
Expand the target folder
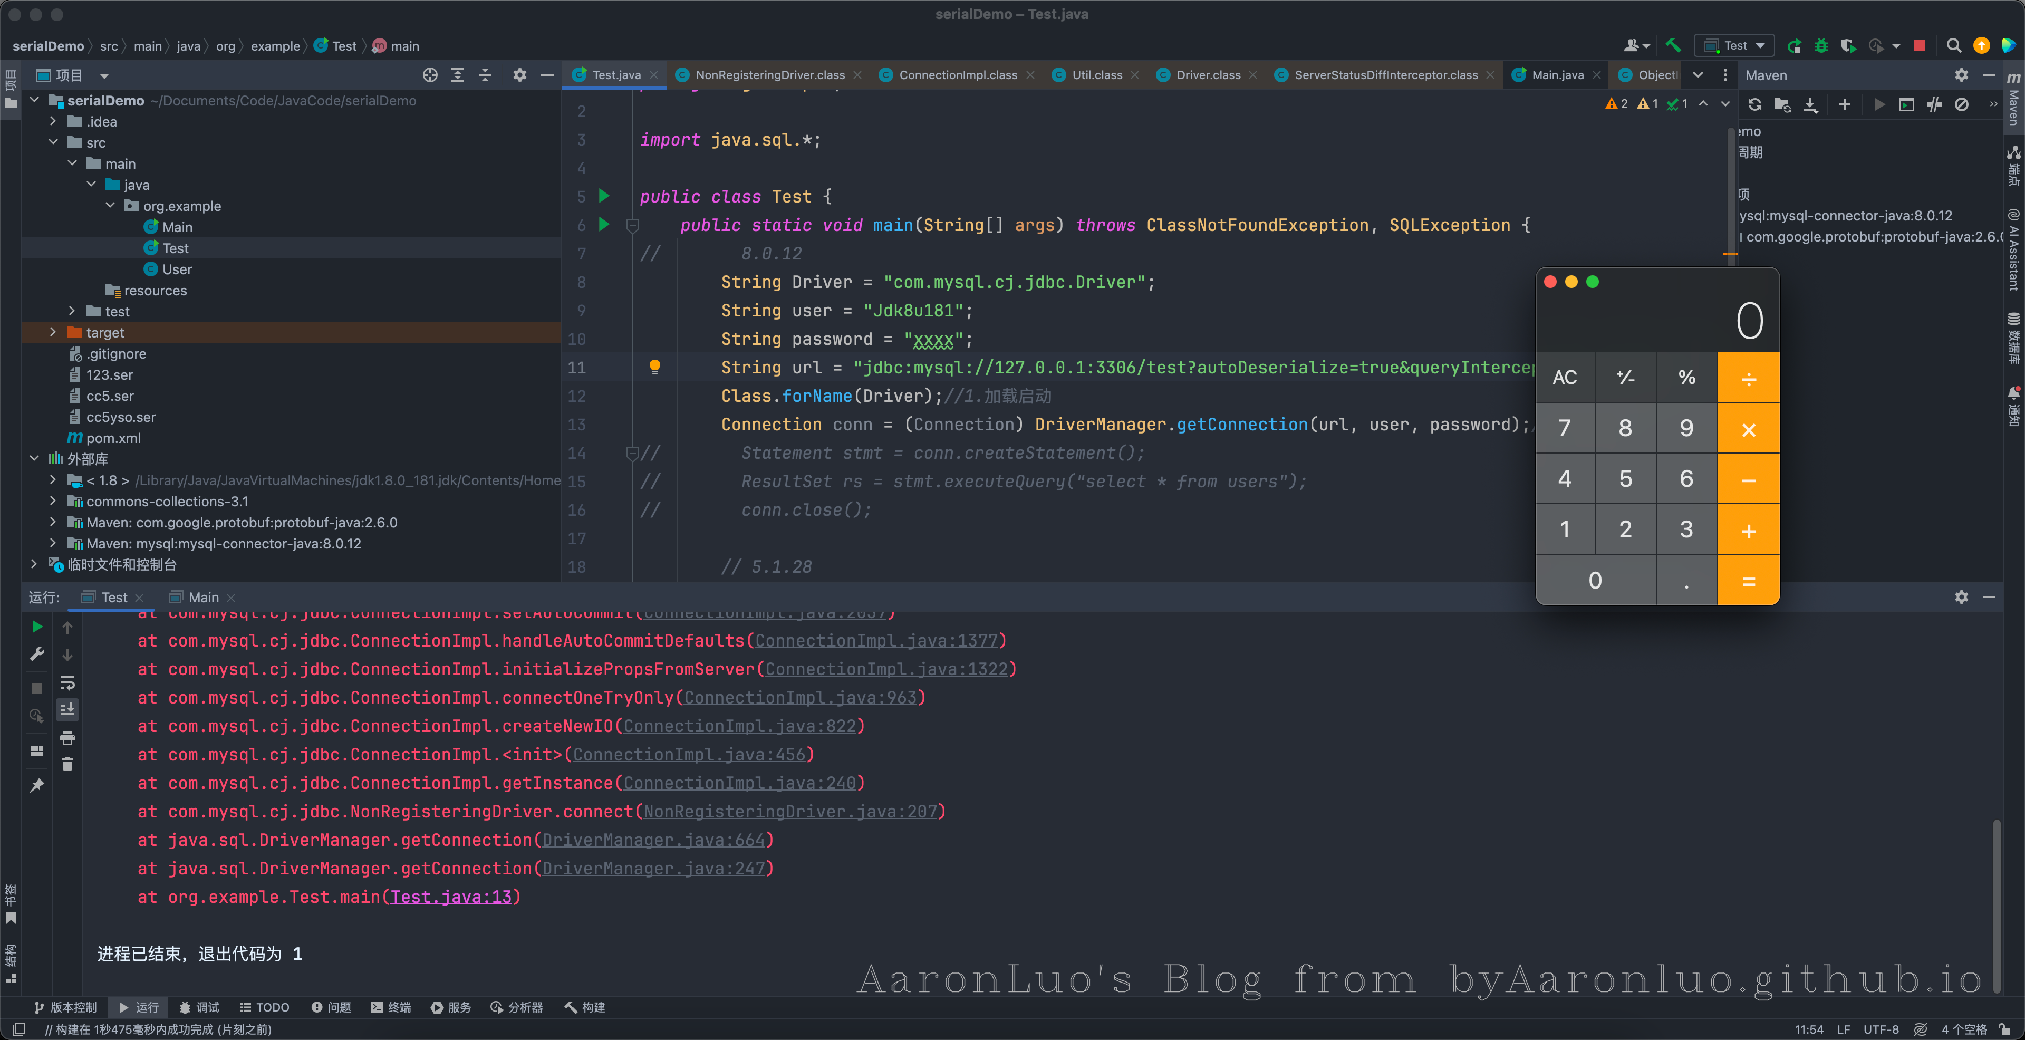tap(53, 333)
